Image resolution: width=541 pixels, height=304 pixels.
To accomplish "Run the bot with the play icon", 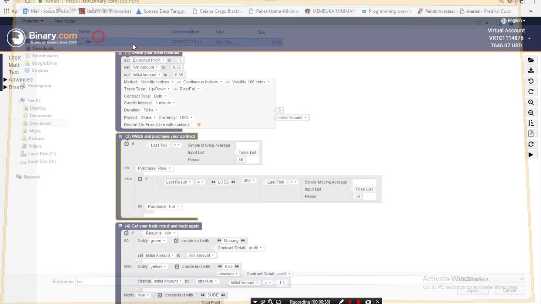I will click(531, 155).
